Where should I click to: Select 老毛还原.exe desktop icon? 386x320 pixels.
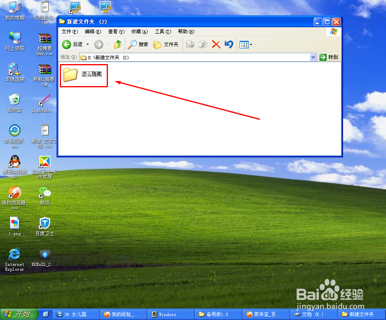click(14, 136)
